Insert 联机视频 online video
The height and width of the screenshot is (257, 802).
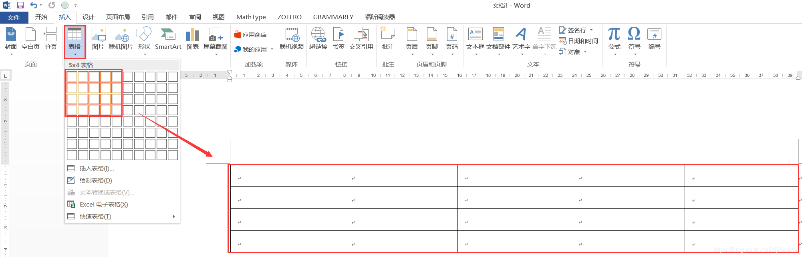pyautogui.click(x=292, y=39)
